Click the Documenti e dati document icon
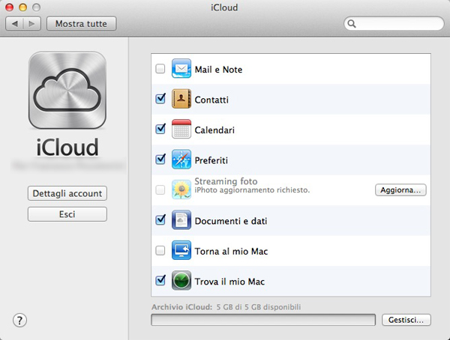 tap(181, 220)
